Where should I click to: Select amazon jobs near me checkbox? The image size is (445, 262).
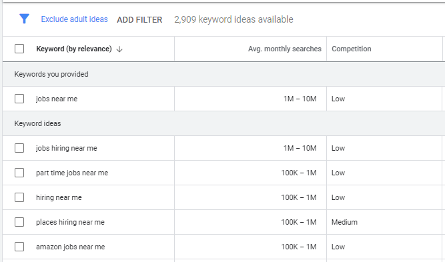19,247
